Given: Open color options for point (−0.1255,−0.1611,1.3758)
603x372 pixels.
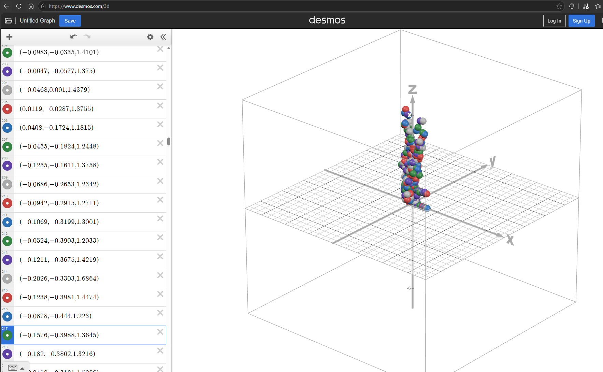Looking at the screenshot, I should point(7,166).
